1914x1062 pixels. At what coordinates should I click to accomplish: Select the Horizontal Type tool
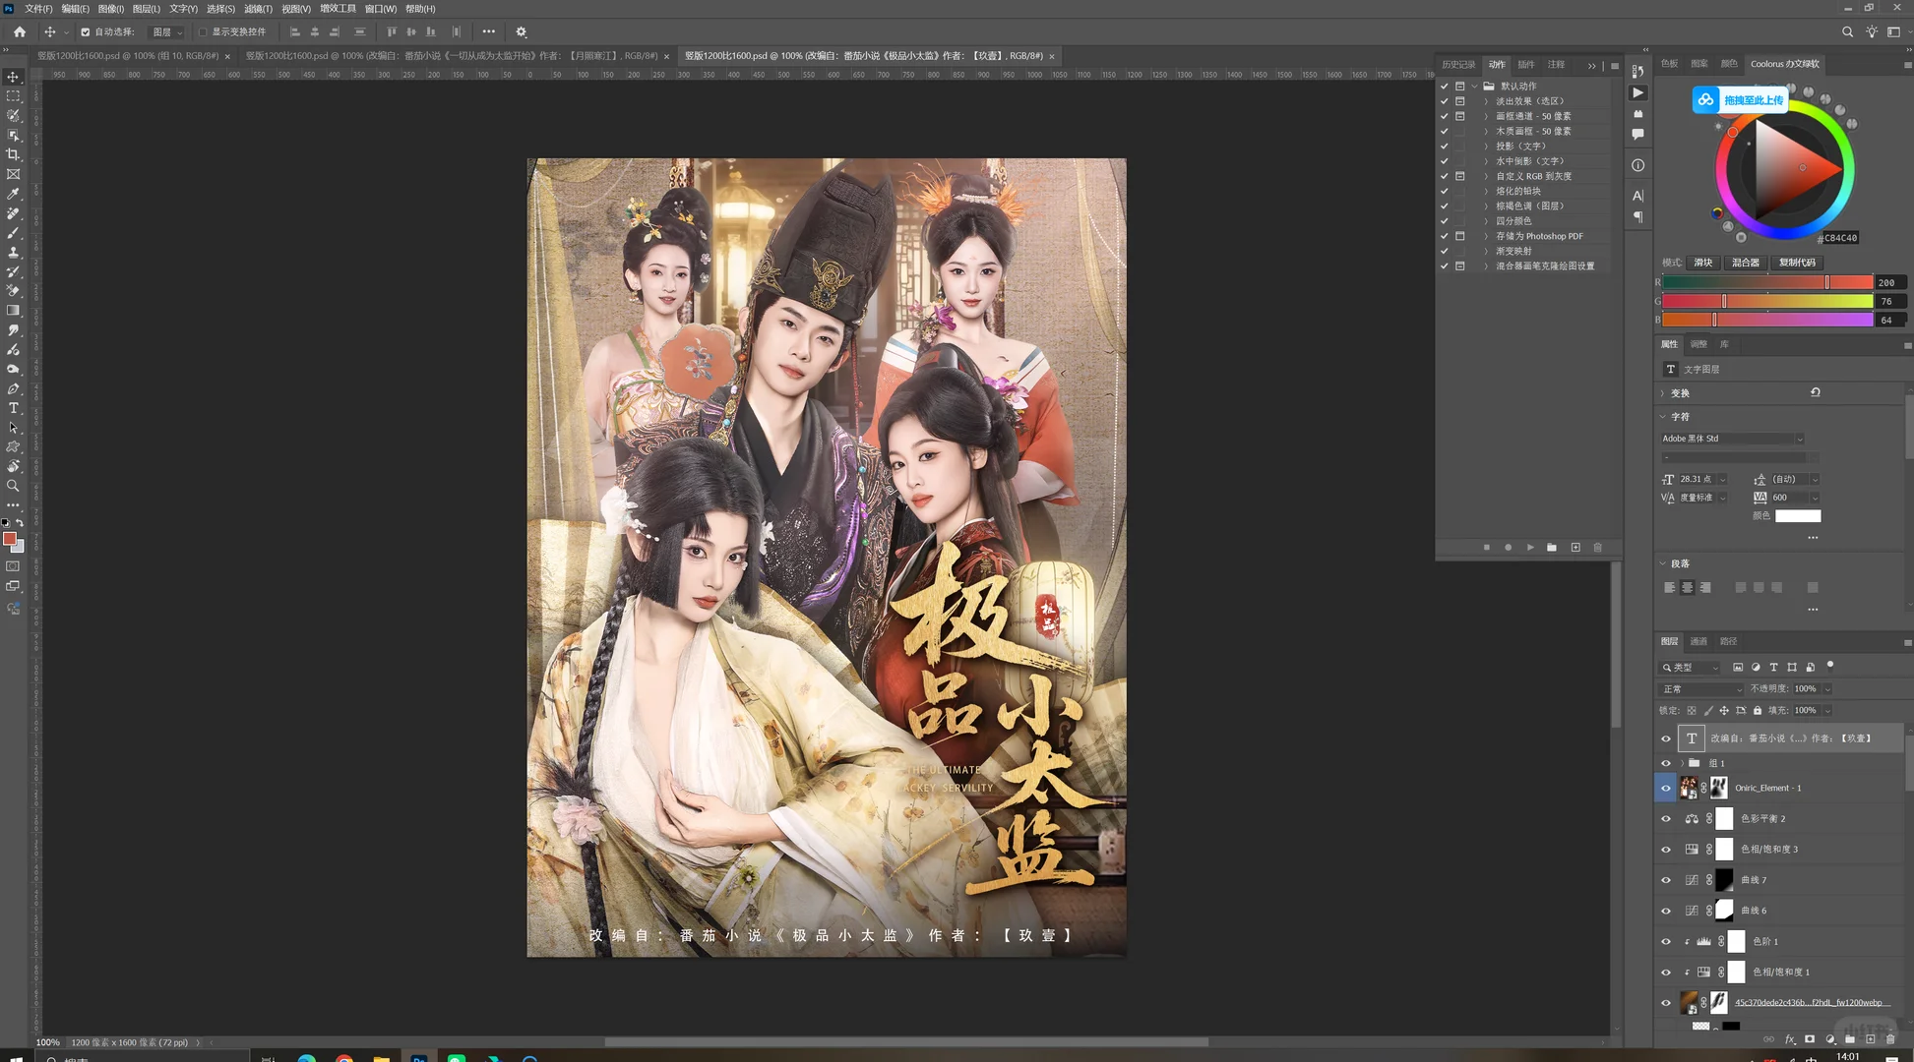14,408
